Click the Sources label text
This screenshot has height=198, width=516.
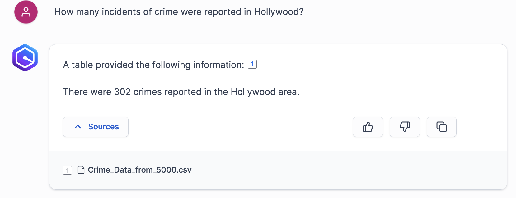coord(103,127)
